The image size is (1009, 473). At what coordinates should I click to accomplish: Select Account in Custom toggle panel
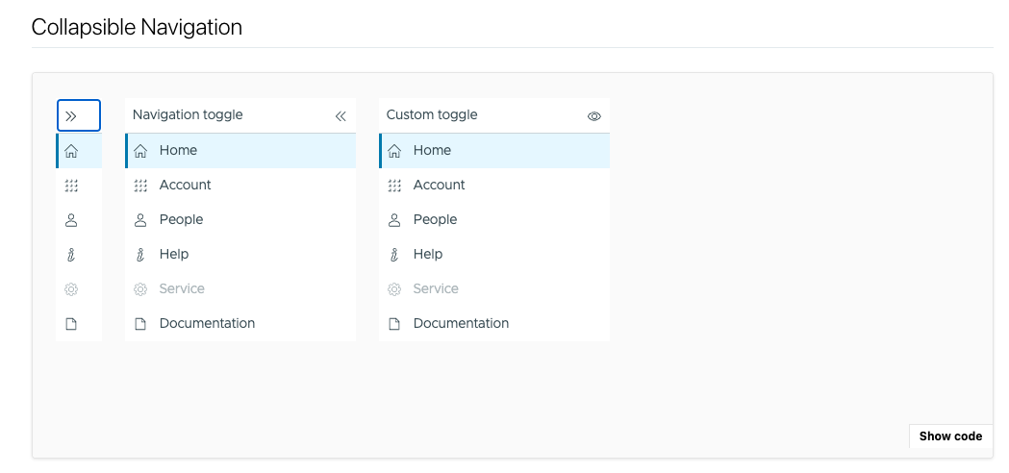(494, 186)
